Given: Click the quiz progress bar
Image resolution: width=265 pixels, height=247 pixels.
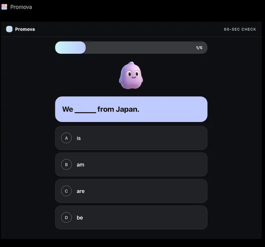Looking at the screenshot, I should [x=131, y=48].
